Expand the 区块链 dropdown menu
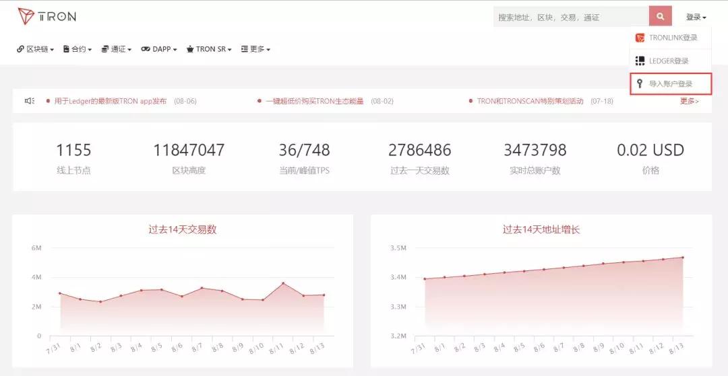This screenshot has width=728, height=376. [x=36, y=49]
